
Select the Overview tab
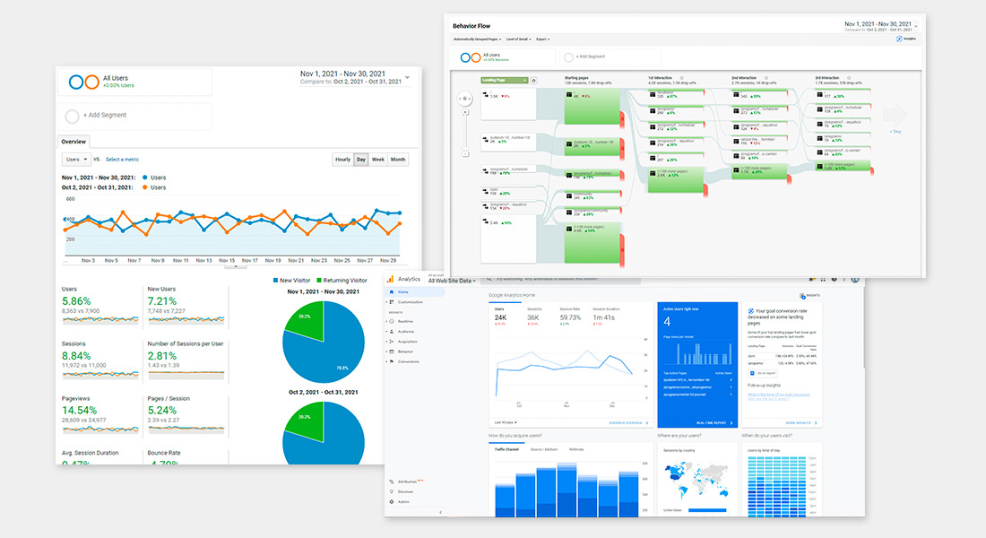(74, 142)
